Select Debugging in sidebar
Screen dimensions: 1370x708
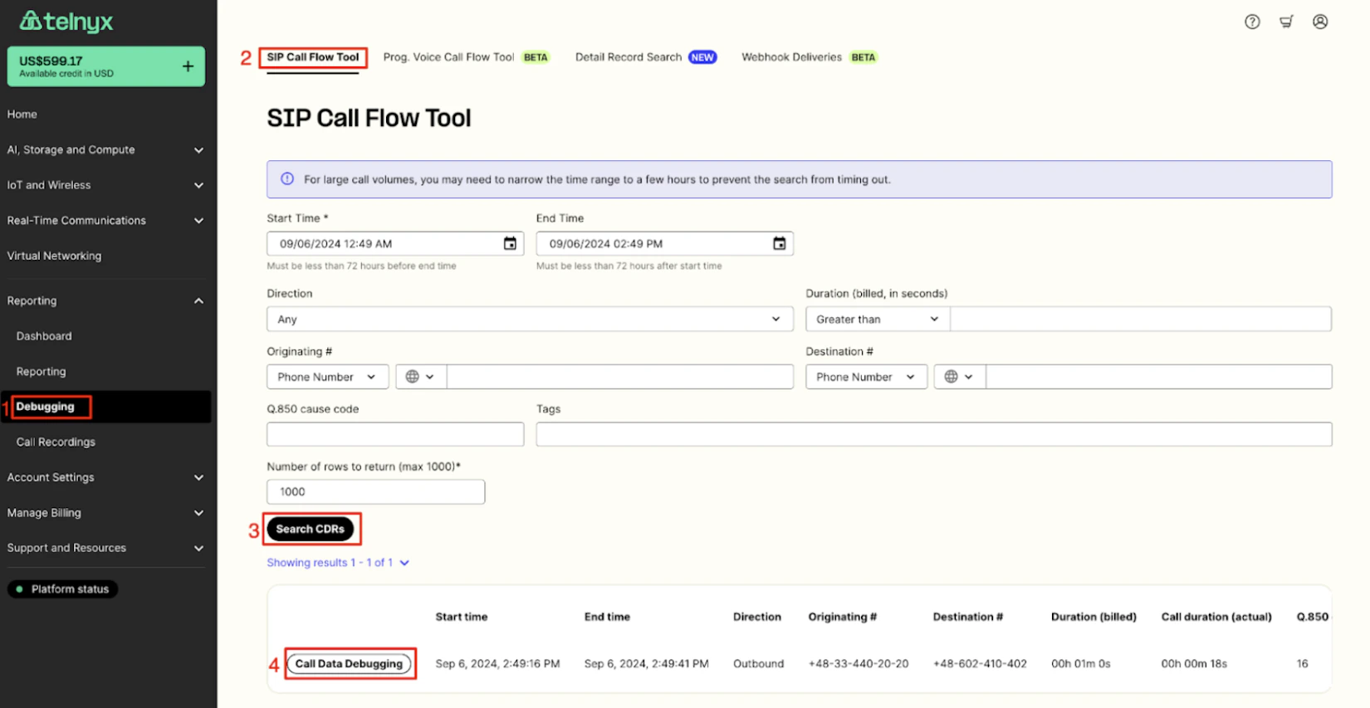pos(46,407)
